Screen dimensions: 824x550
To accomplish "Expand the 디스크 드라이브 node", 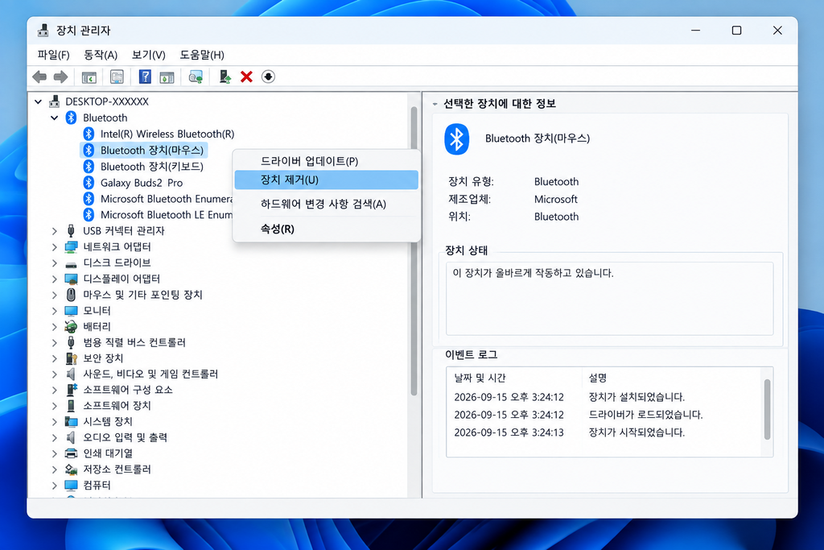I will [x=54, y=263].
